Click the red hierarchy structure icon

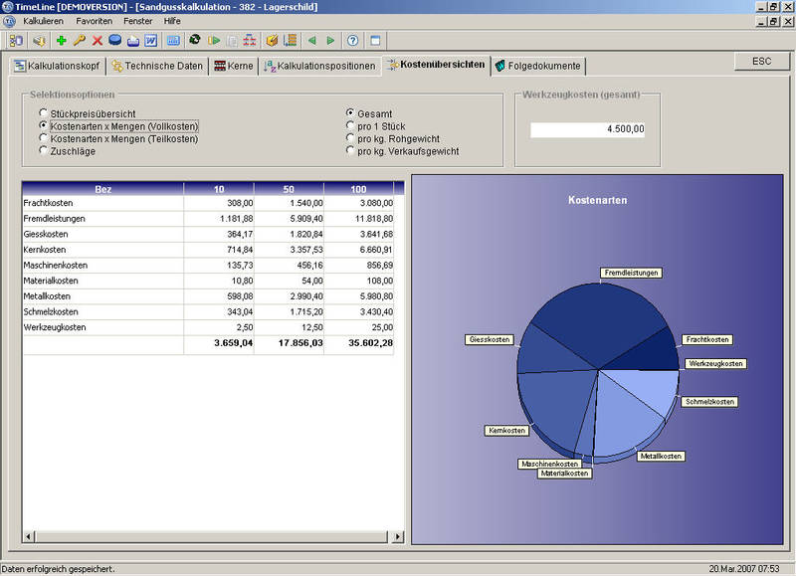coord(251,41)
